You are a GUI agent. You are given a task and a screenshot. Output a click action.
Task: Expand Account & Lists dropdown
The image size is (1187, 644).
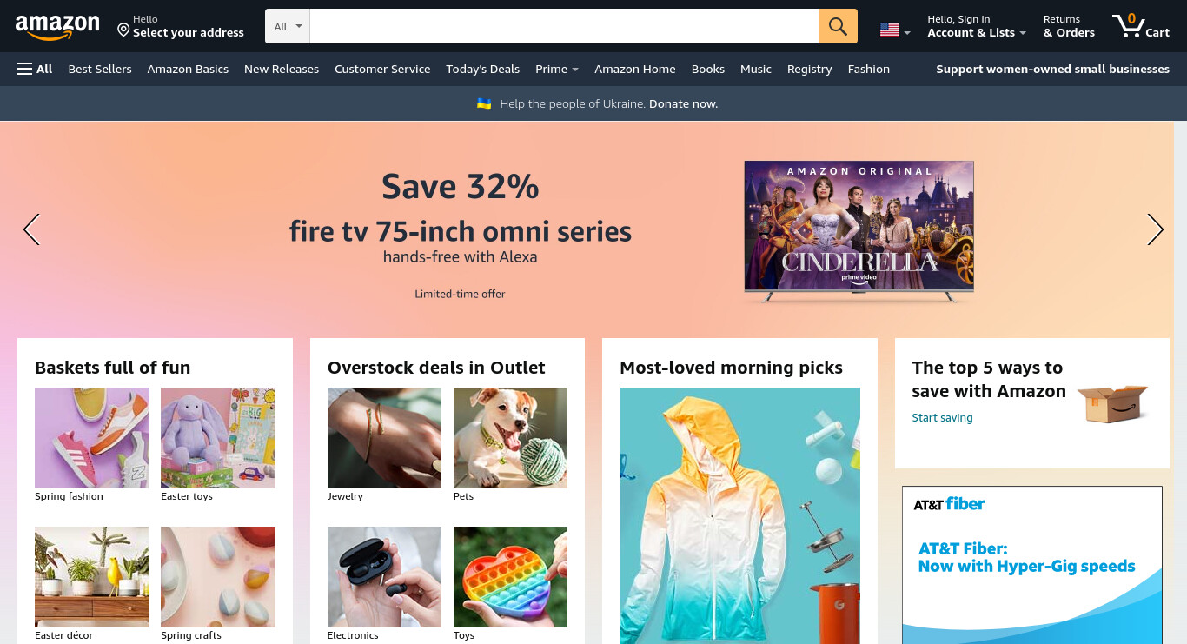coord(977,26)
